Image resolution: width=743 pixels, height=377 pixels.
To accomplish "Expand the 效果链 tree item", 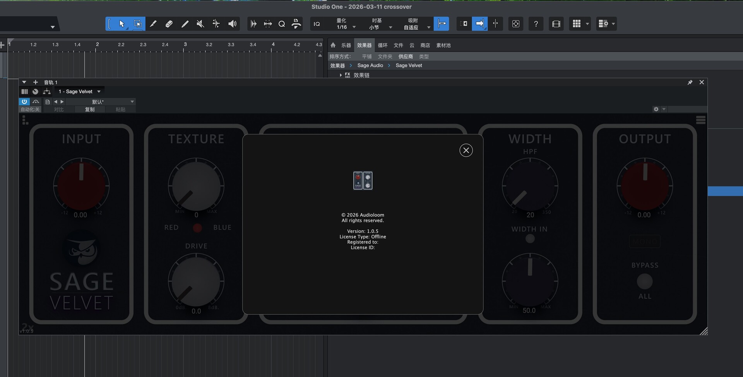I will point(341,75).
